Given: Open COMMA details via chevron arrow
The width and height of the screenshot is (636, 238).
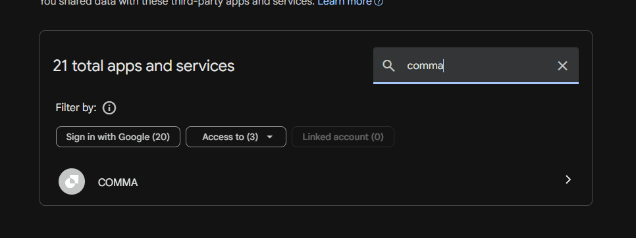Looking at the screenshot, I should click(x=568, y=179).
